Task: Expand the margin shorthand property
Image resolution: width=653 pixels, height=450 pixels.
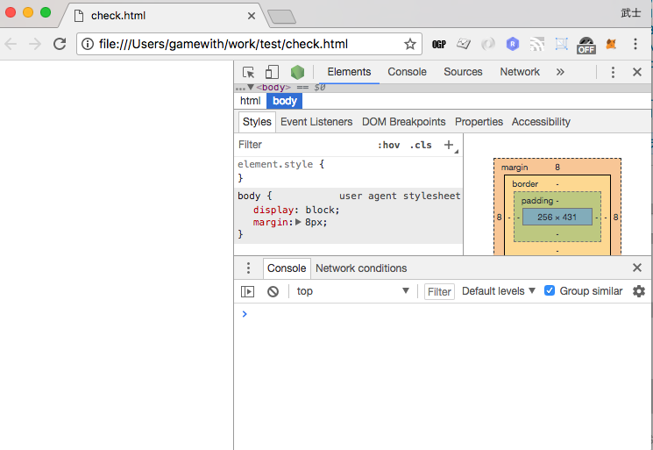Action: tap(298, 222)
